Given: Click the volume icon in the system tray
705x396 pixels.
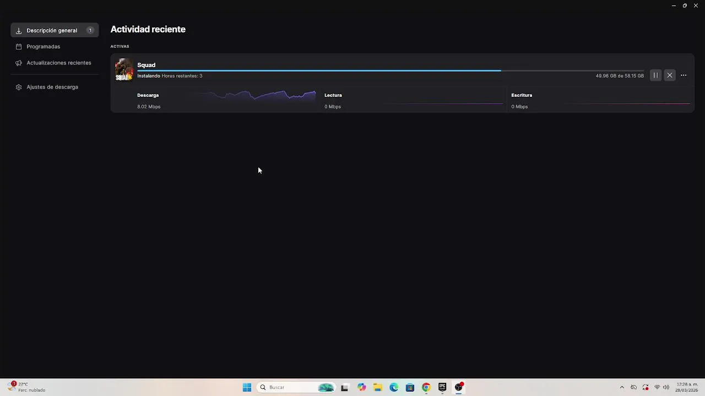Looking at the screenshot, I should pos(666,387).
